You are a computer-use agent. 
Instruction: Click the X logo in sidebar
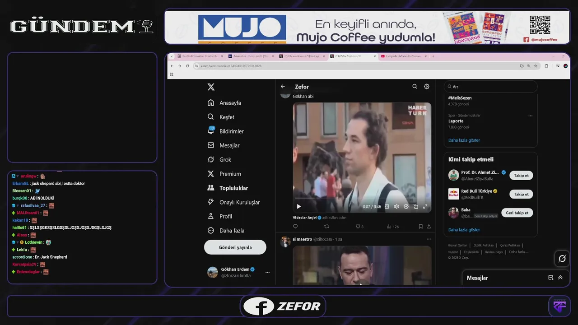211,87
